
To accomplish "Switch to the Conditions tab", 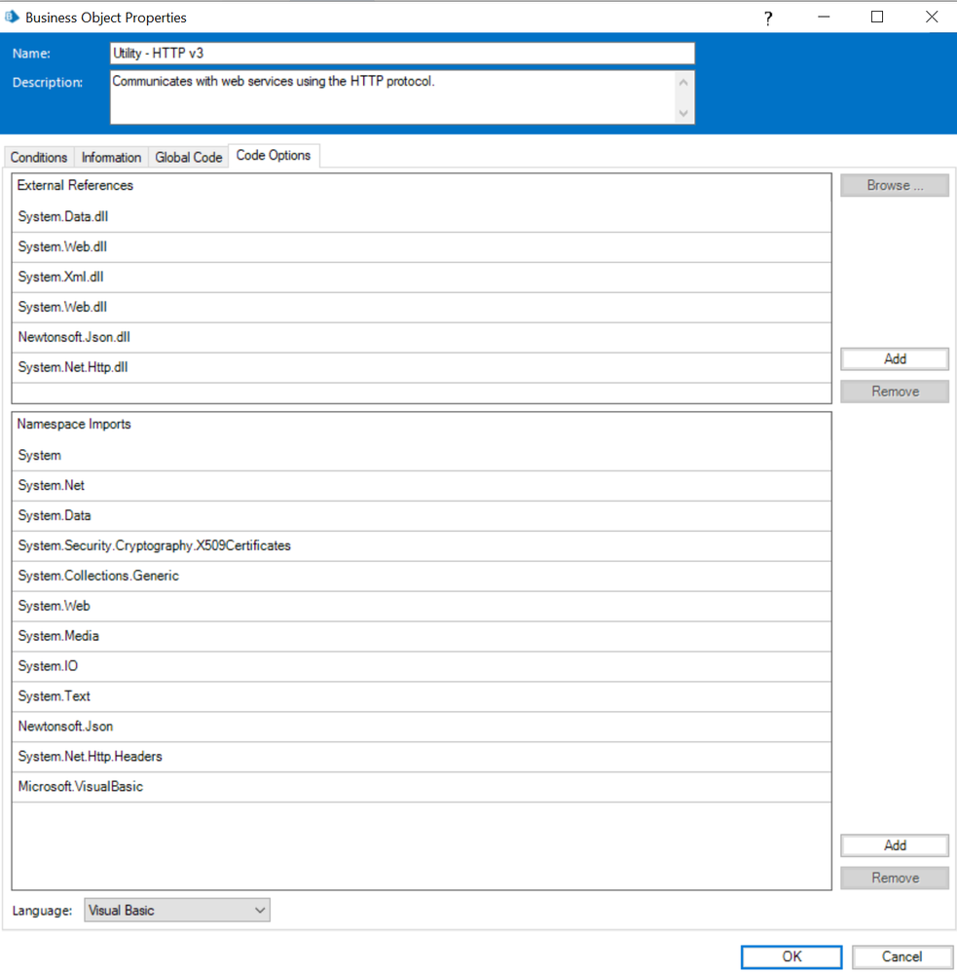I will pyautogui.click(x=38, y=158).
